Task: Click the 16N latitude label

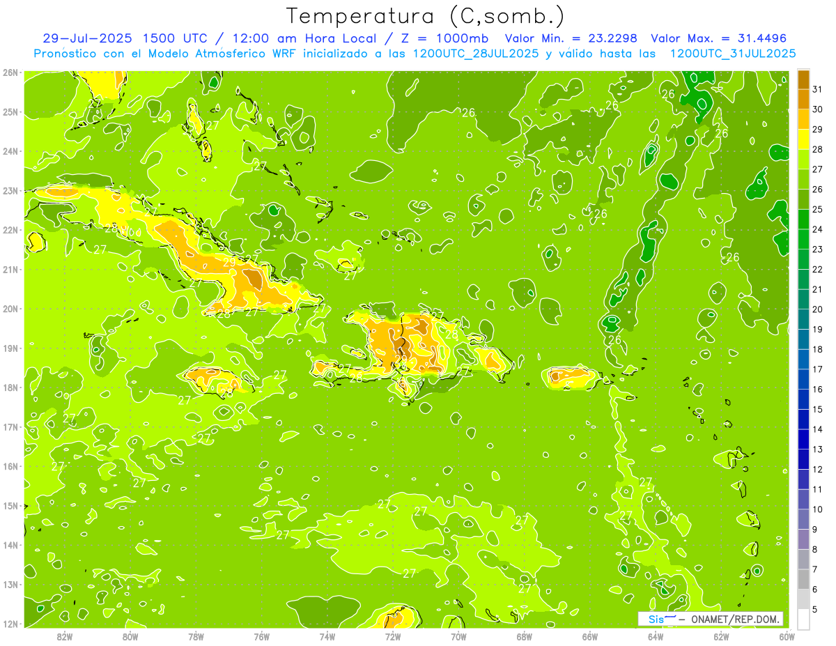Action: (x=10, y=466)
